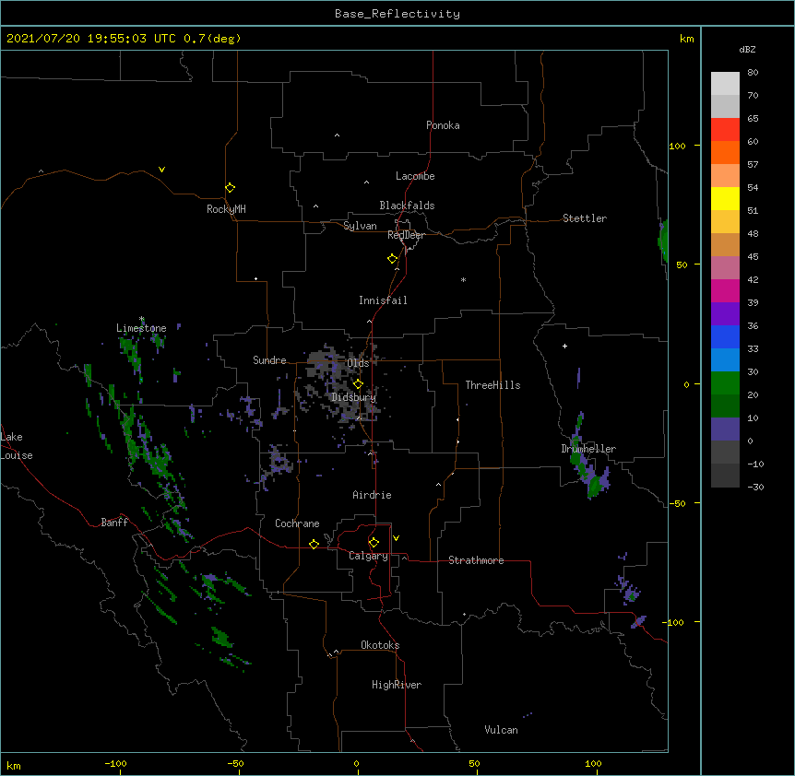The width and height of the screenshot is (795, 776).
Task: Click the Banff map label
Action: coord(114,523)
